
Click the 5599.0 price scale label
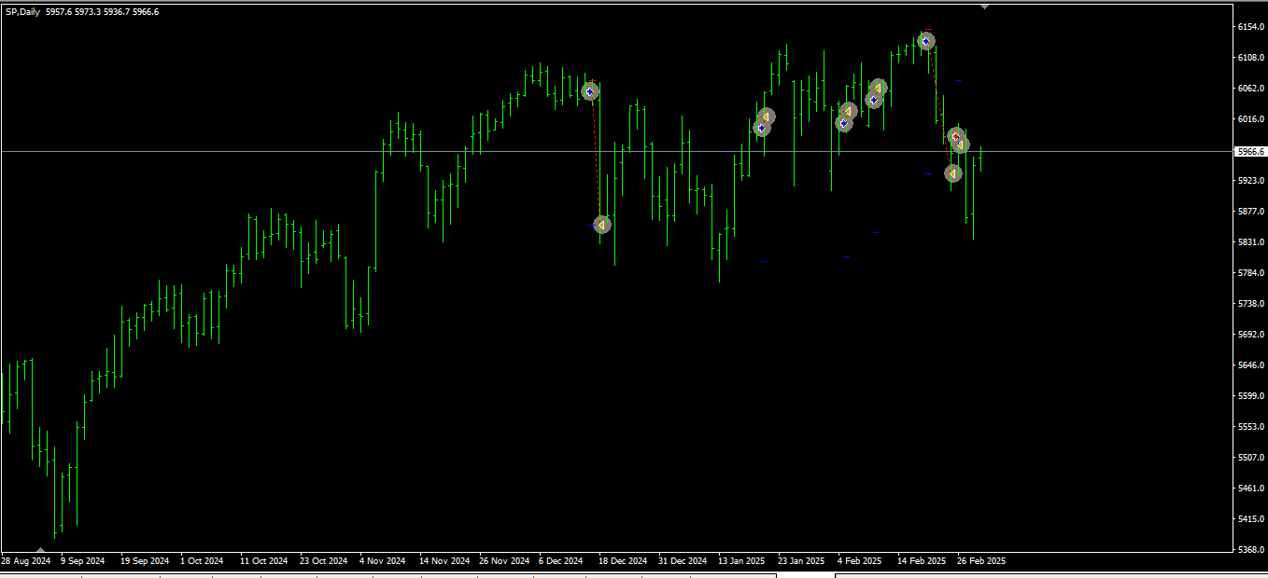coord(1251,396)
